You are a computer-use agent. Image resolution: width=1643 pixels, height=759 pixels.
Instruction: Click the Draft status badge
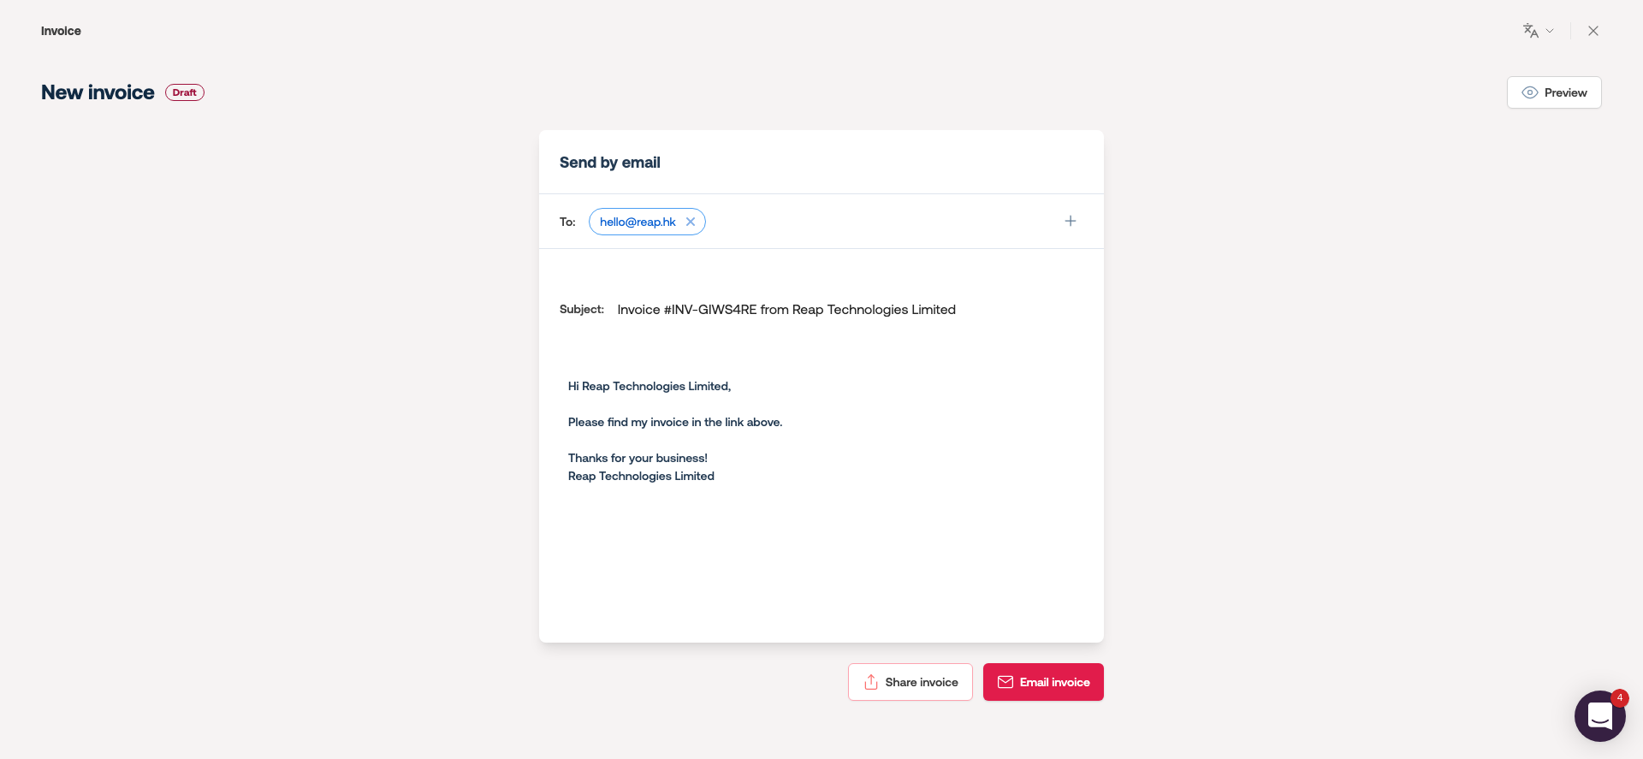tap(185, 92)
